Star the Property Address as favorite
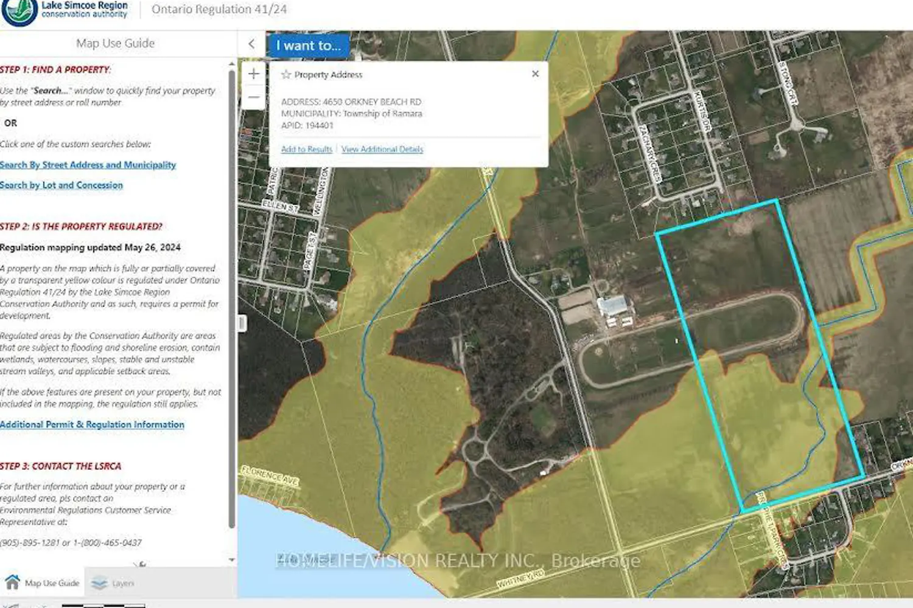 point(286,75)
